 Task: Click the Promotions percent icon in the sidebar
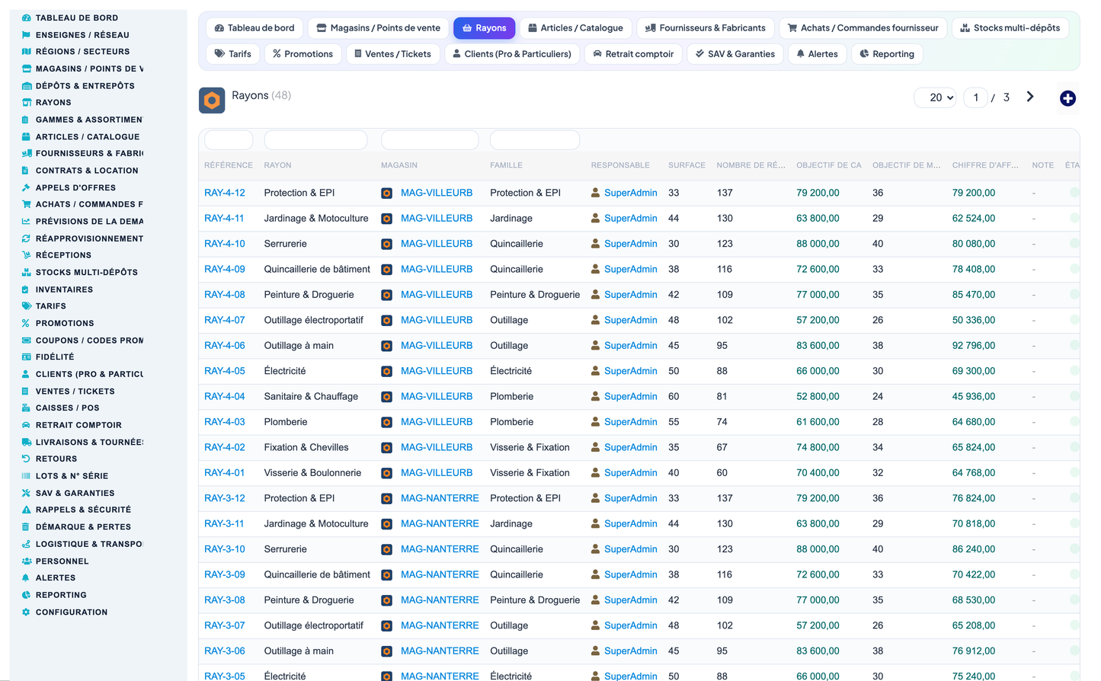[x=26, y=324]
